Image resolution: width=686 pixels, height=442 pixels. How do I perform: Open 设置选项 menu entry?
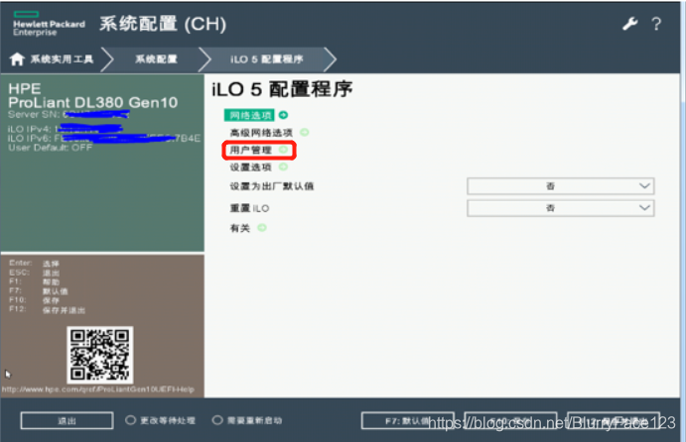click(251, 166)
